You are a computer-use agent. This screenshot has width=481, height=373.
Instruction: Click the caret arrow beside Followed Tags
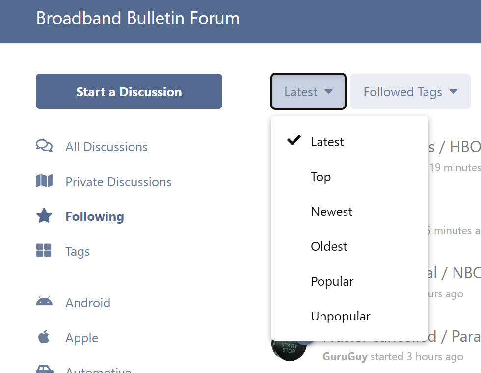(453, 91)
